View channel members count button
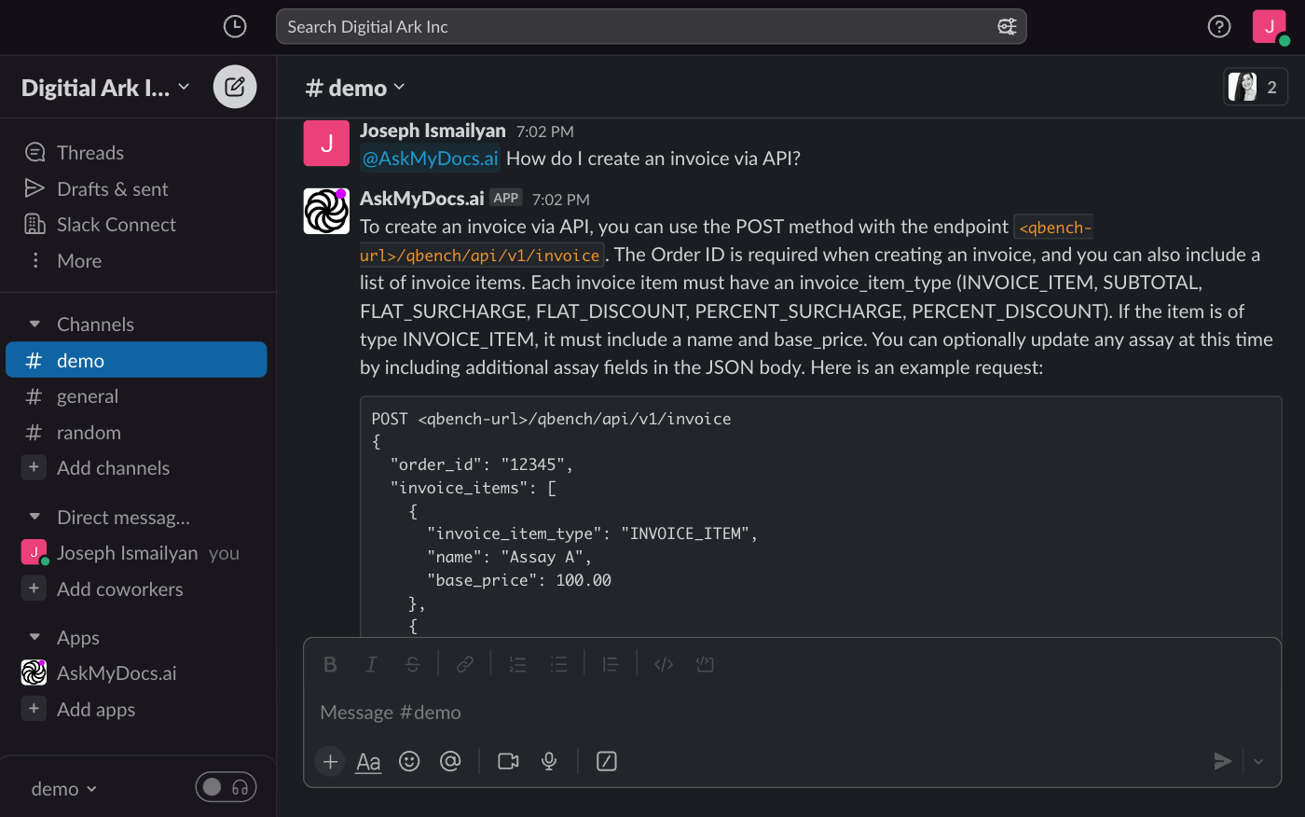 (x=1256, y=87)
